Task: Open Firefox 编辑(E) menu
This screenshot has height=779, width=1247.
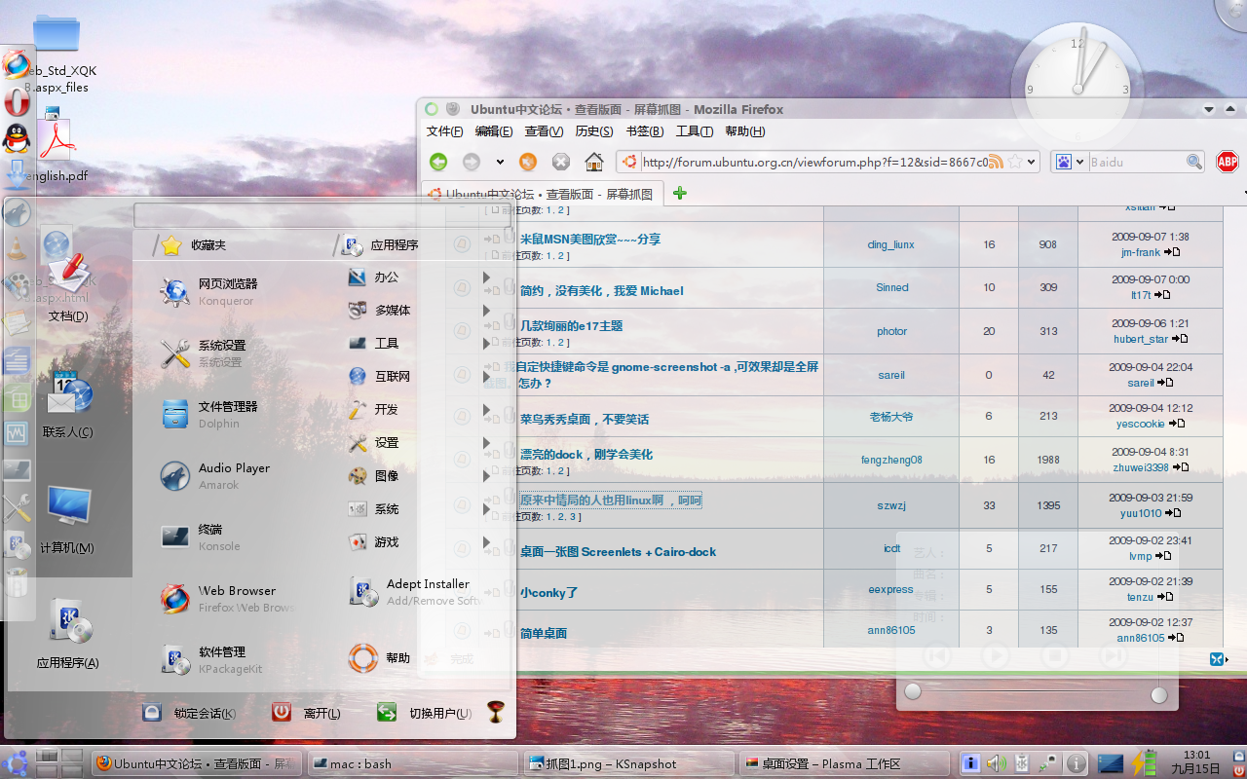Action: pos(493,131)
